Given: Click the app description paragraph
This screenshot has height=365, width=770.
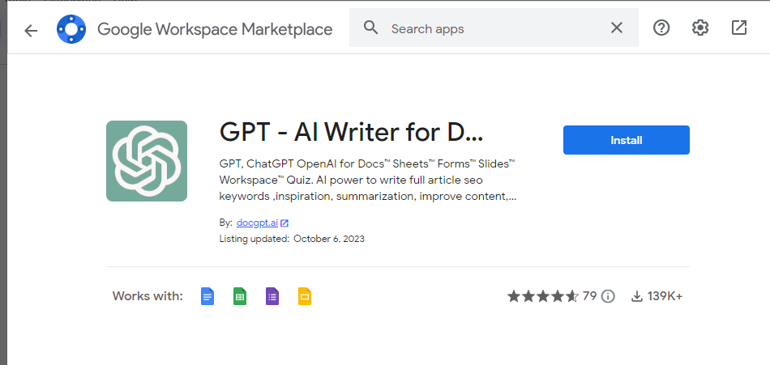Looking at the screenshot, I should click(367, 180).
